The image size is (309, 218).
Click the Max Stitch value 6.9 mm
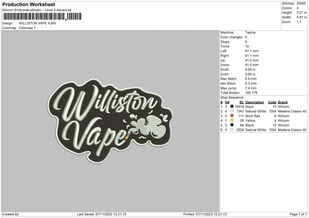251,79
